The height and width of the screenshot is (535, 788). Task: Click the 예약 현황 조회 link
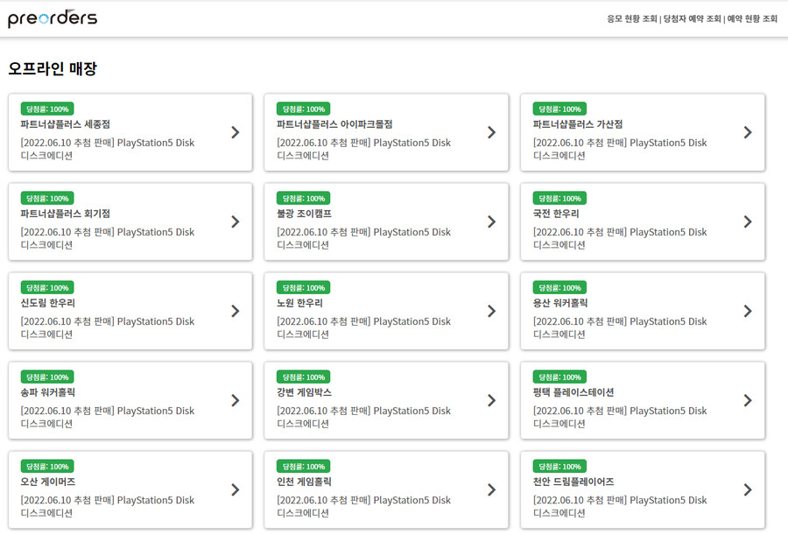coord(751,17)
